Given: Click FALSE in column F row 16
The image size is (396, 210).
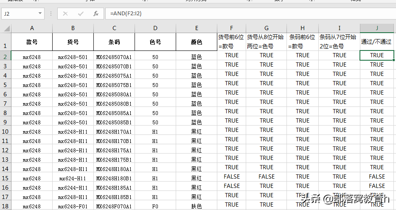Looking at the screenshot, I should (232, 186).
